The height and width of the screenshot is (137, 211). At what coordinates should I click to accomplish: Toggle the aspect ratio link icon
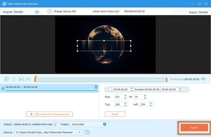point(130,97)
